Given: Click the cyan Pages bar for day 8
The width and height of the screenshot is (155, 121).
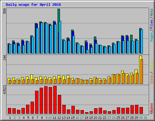Looking at the screenshot, I should point(42,38).
